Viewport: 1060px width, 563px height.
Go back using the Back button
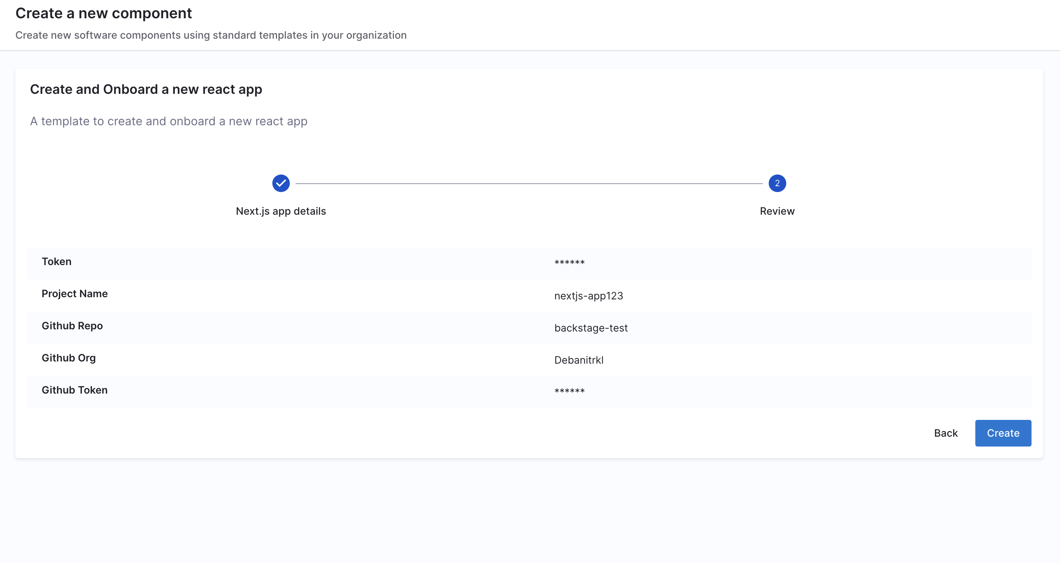(x=946, y=433)
